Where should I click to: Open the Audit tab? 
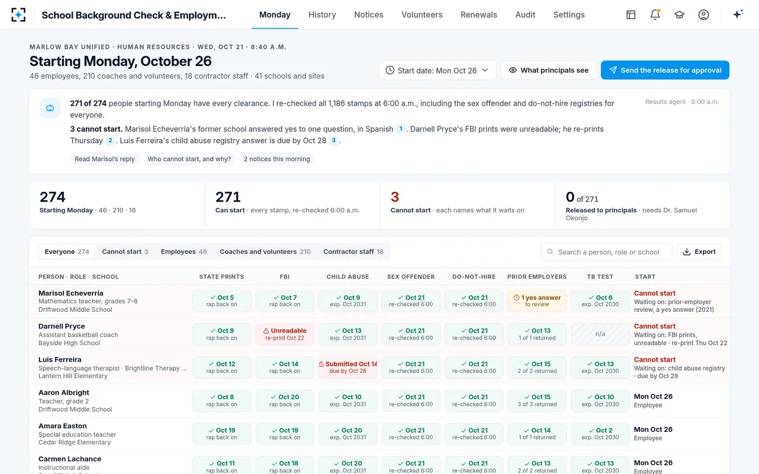coord(526,15)
